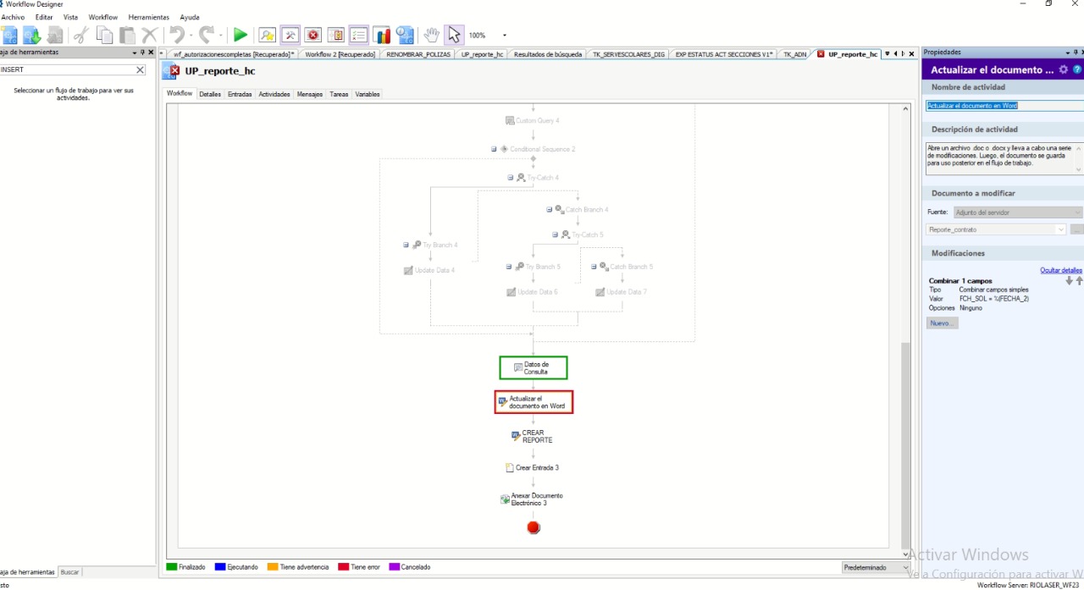1084x590 pixels.
Task: Collapse the Conditional Sequence 2 node
Action: click(x=494, y=149)
